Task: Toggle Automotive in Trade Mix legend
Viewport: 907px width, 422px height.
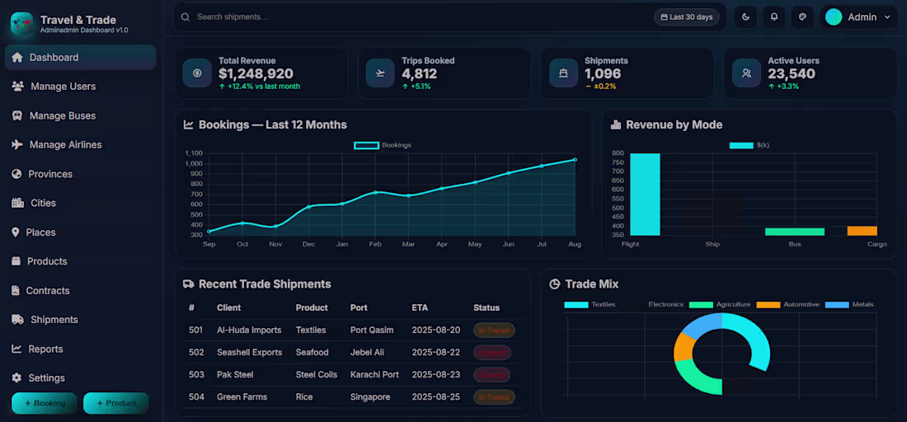Action: 787,305
